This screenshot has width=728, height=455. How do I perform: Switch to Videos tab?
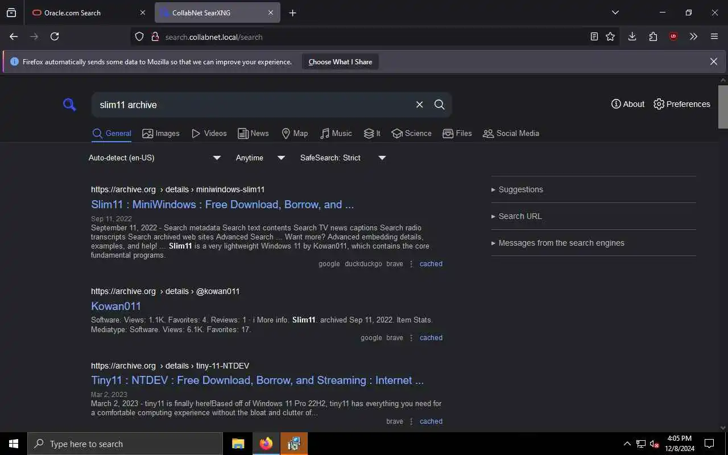tap(209, 133)
